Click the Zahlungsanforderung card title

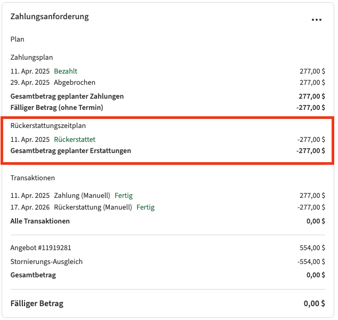(50, 17)
